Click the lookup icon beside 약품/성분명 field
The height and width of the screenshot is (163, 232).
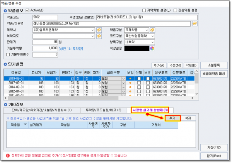(x=194, y=24)
